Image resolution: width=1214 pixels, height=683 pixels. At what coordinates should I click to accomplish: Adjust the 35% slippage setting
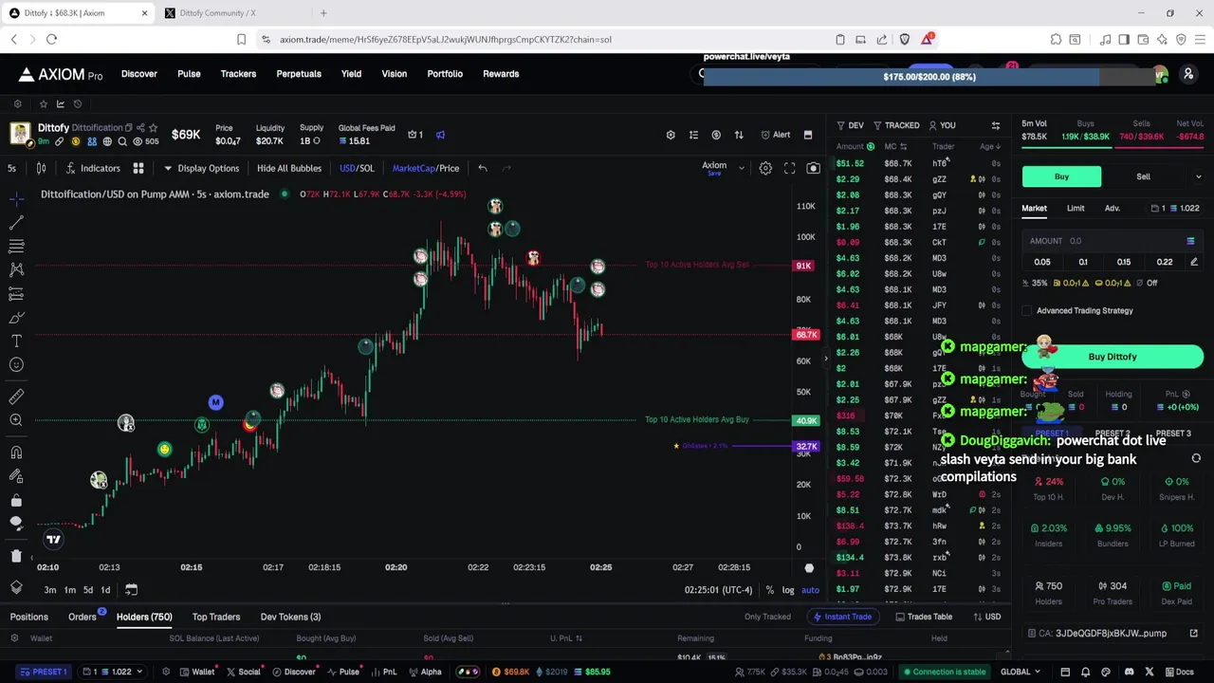point(1035,283)
